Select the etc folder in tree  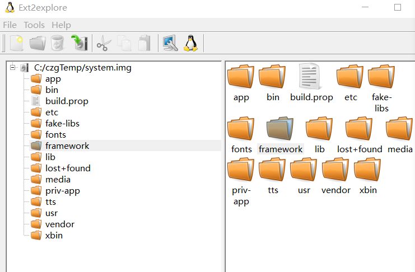tap(52, 112)
